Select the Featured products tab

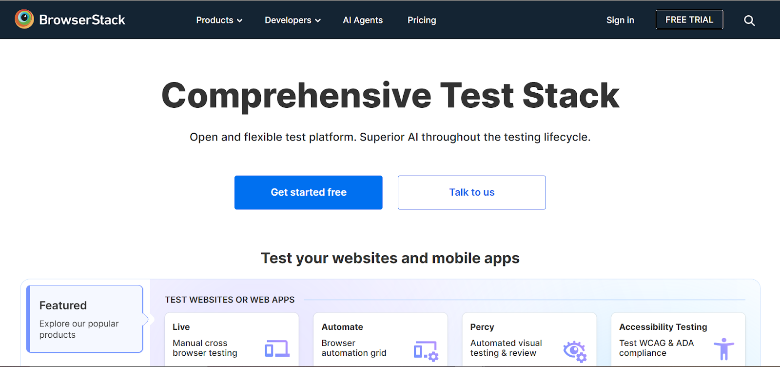coord(85,319)
